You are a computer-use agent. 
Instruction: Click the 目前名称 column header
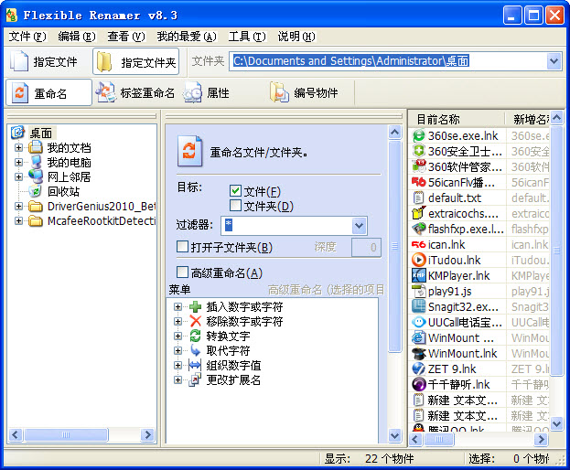pyautogui.click(x=457, y=119)
